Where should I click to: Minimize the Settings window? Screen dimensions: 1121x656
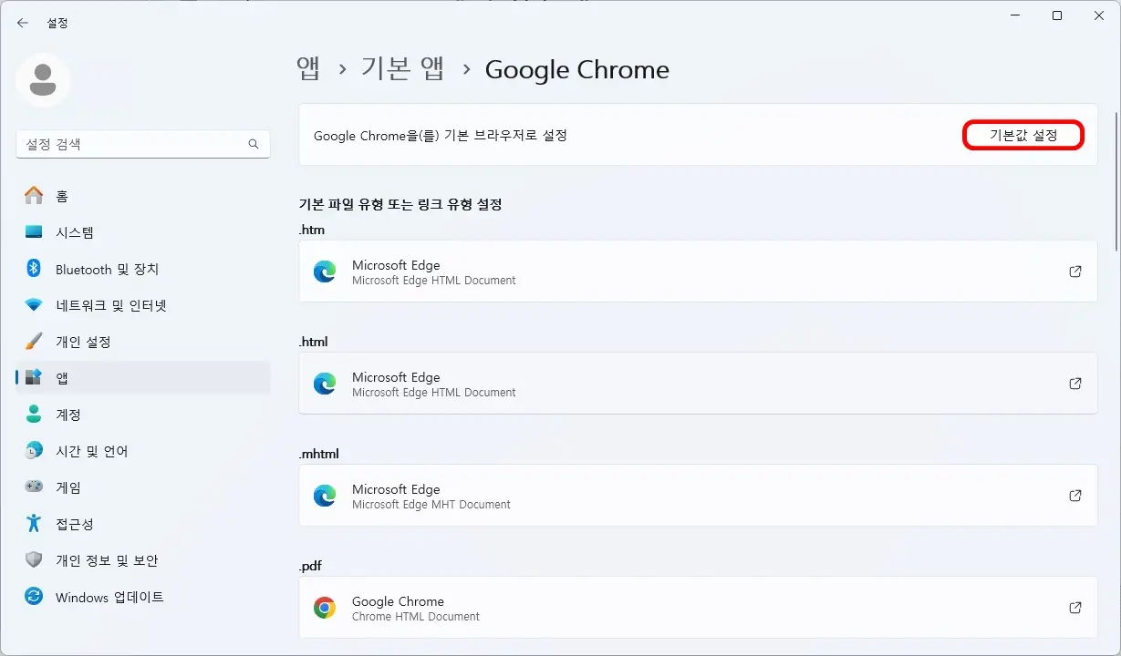click(x=1016, y=15)
